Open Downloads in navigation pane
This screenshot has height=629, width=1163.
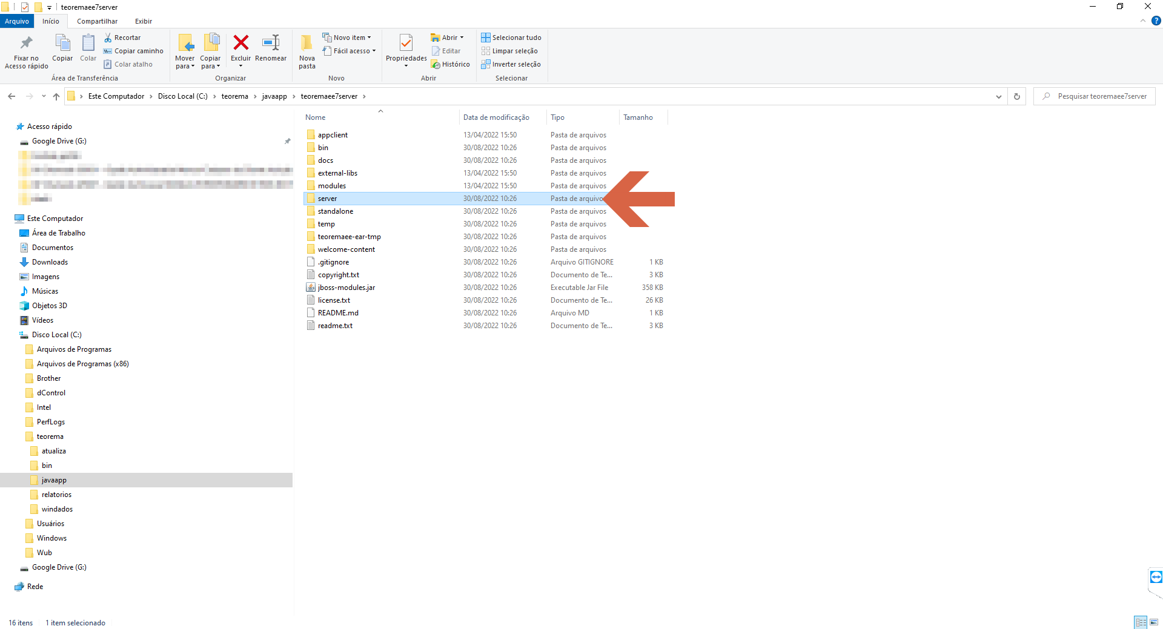(50, 262)
